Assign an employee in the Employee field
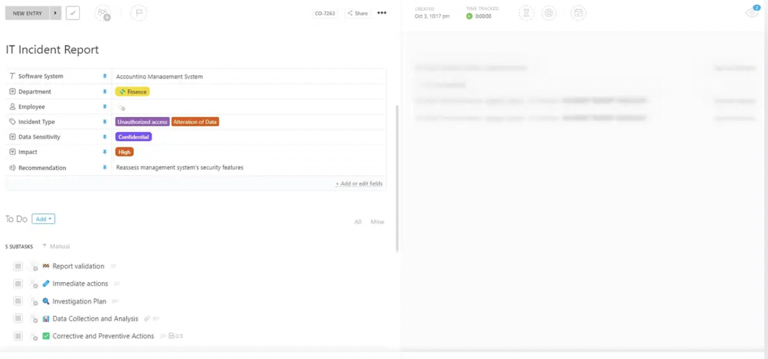This screenshot has width=768, height=359. 121,107
